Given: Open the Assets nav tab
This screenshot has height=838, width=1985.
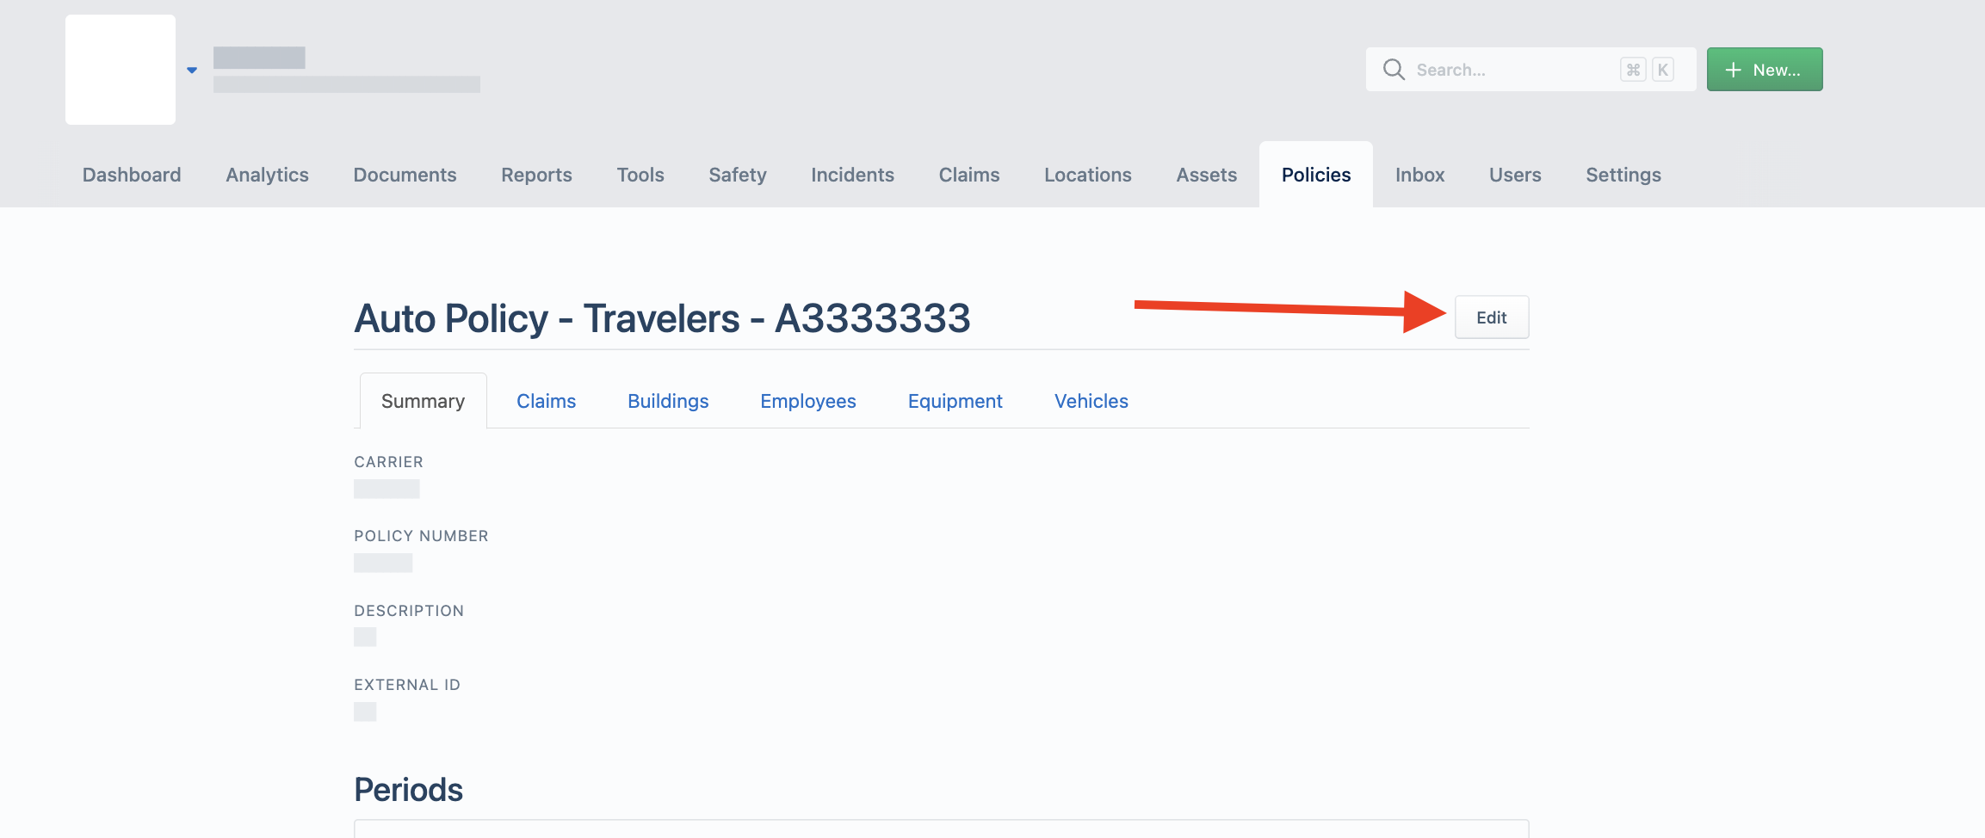Looking at the screenshot, I should [x=1207, y=175].
